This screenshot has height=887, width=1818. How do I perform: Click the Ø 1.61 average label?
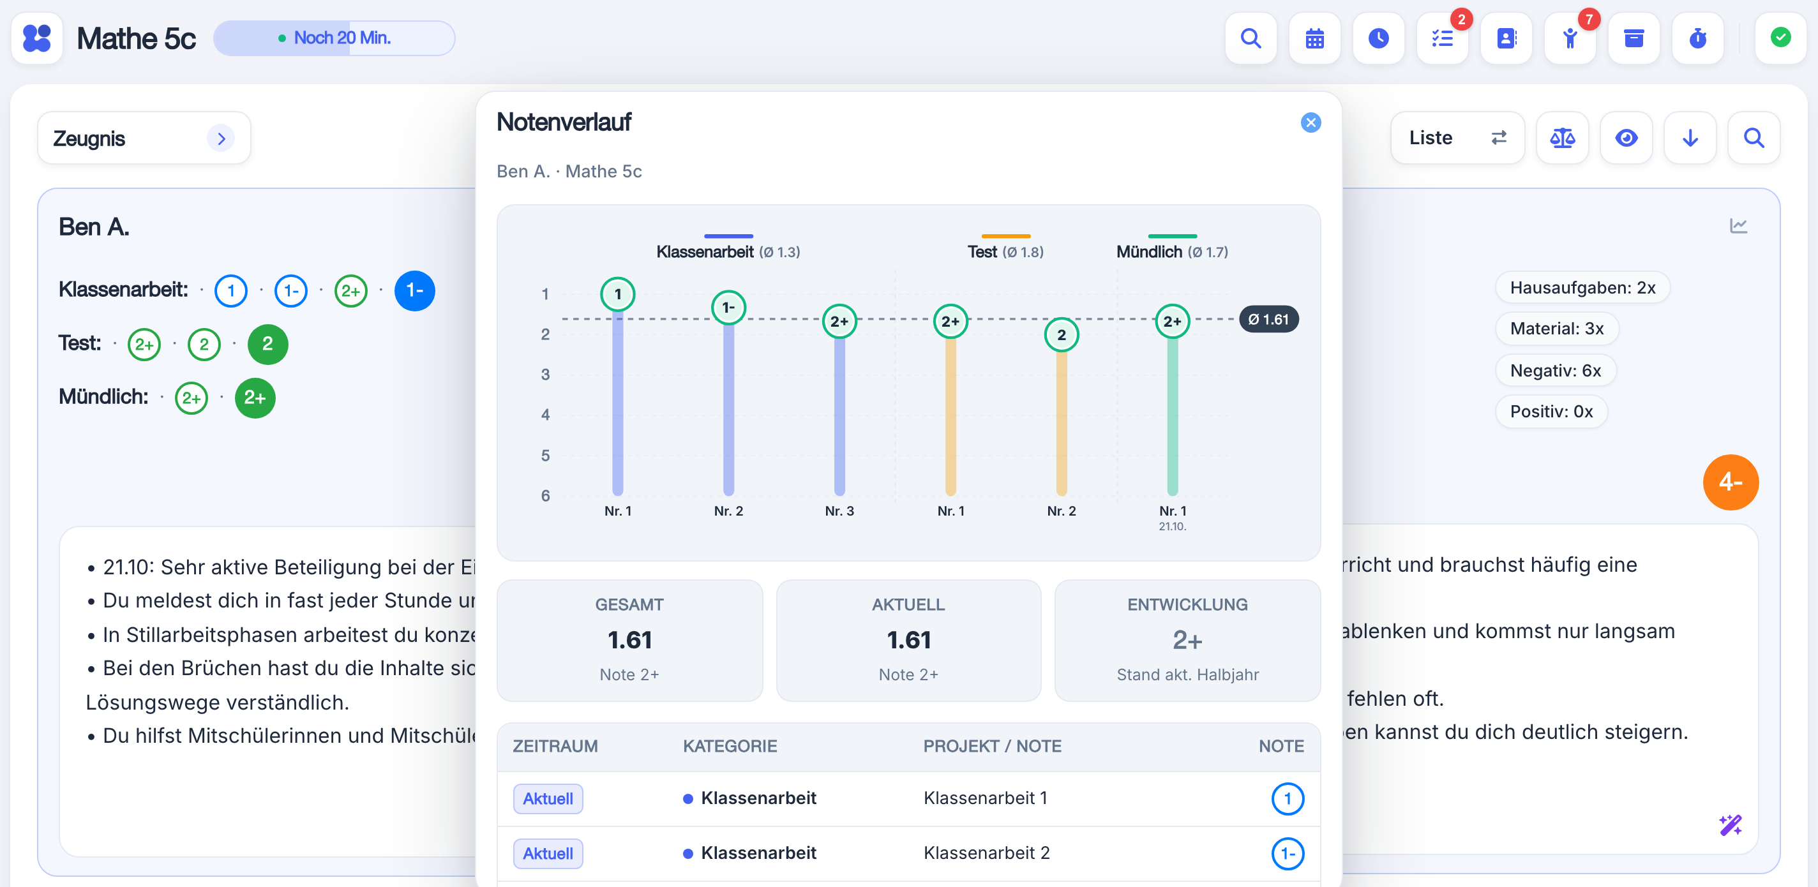1268,320
